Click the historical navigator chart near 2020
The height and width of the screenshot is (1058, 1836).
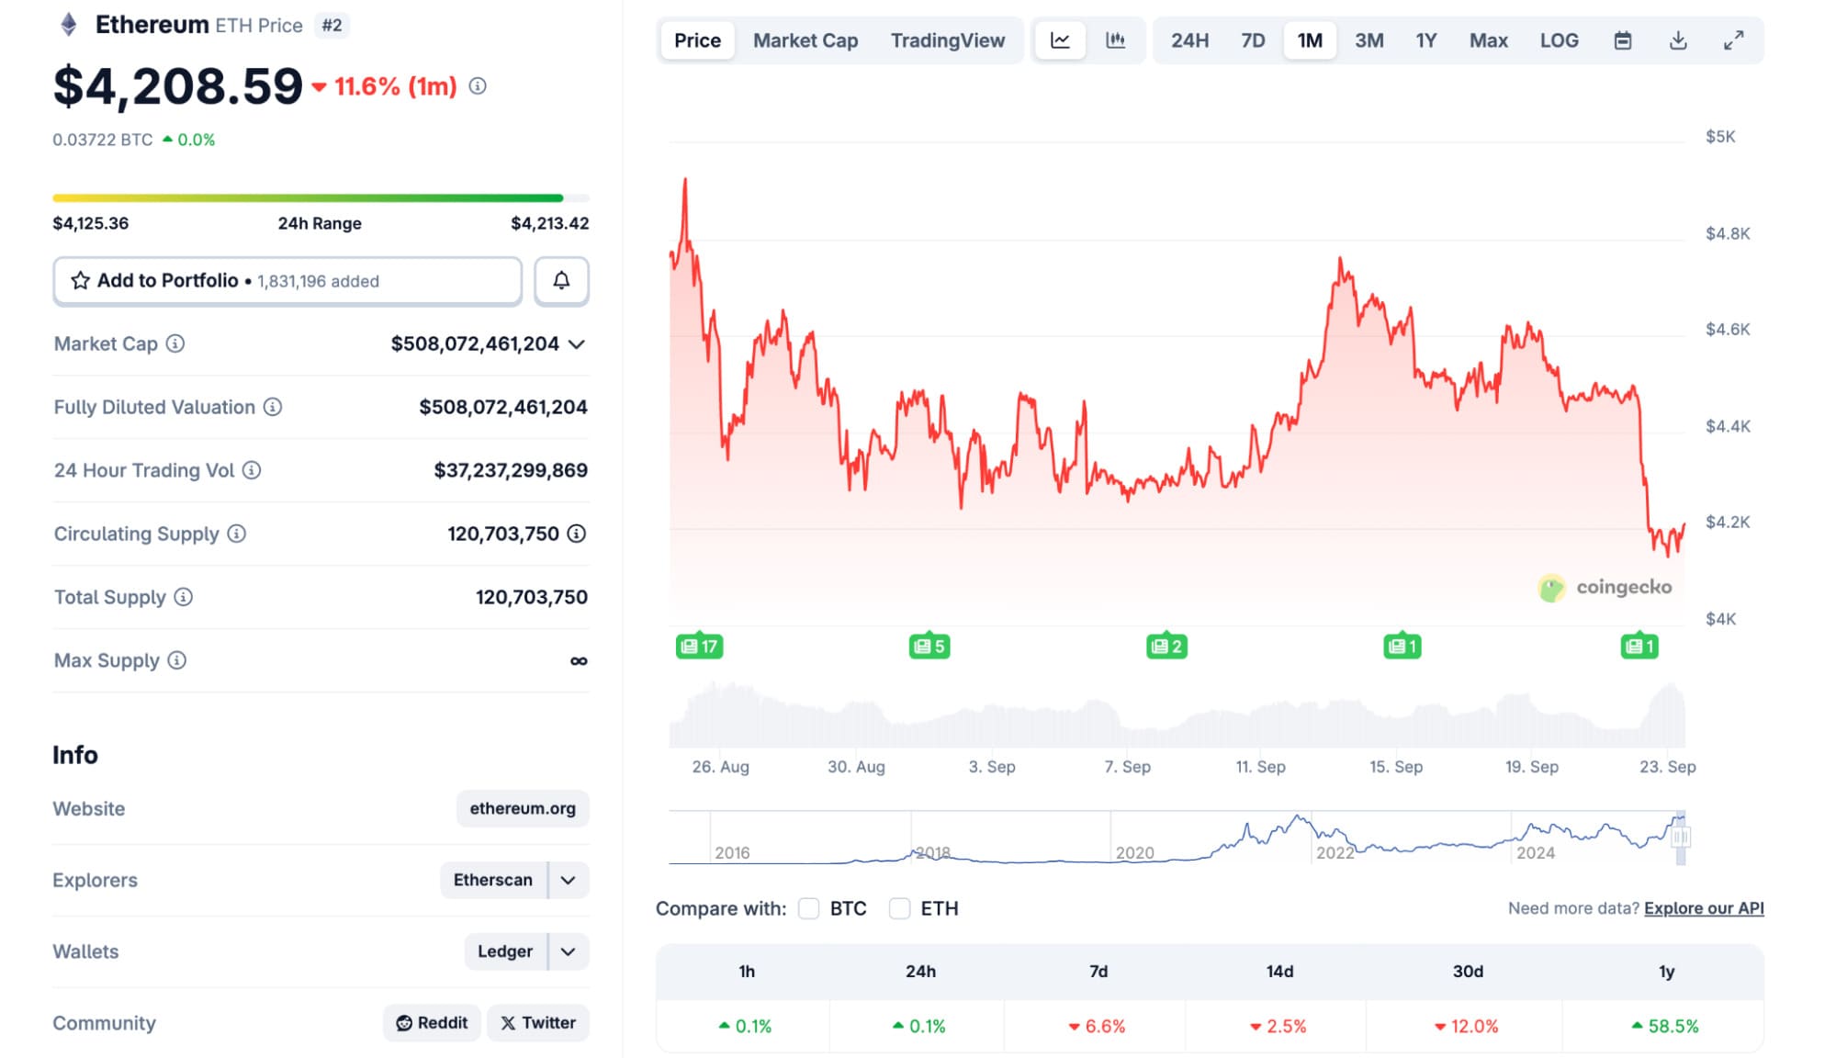click(x=1135, y=838)
